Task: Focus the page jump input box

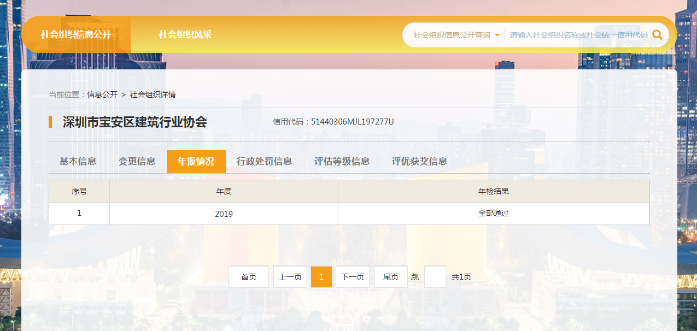Action: pos(435,277)
